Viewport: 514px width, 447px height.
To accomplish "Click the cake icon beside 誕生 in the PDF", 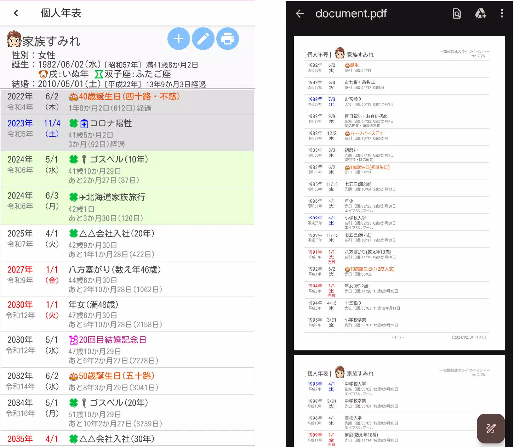I will tap(347, 66).
